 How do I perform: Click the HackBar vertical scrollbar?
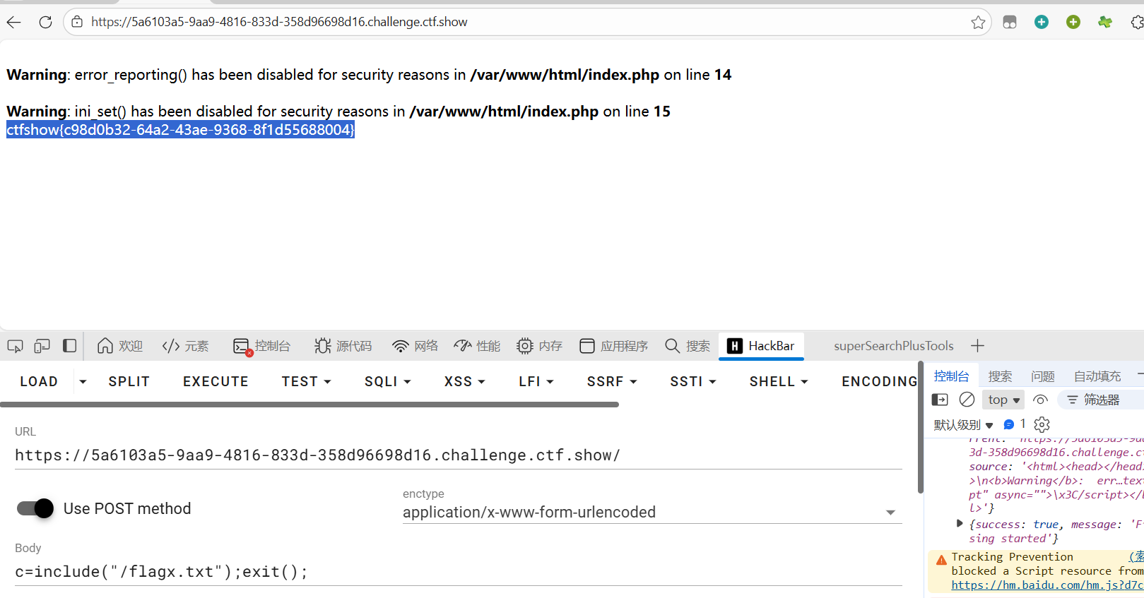click(920, 427)
